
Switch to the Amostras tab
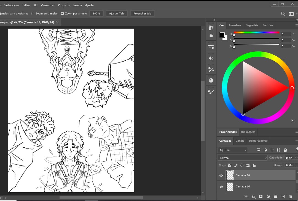click(235, 25)
